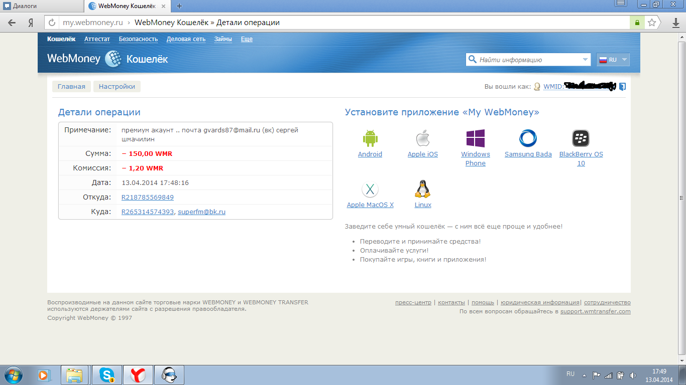686x385 pixels.
Task: Bookmark the page with the star icon
Action: (x=652, y=23)
